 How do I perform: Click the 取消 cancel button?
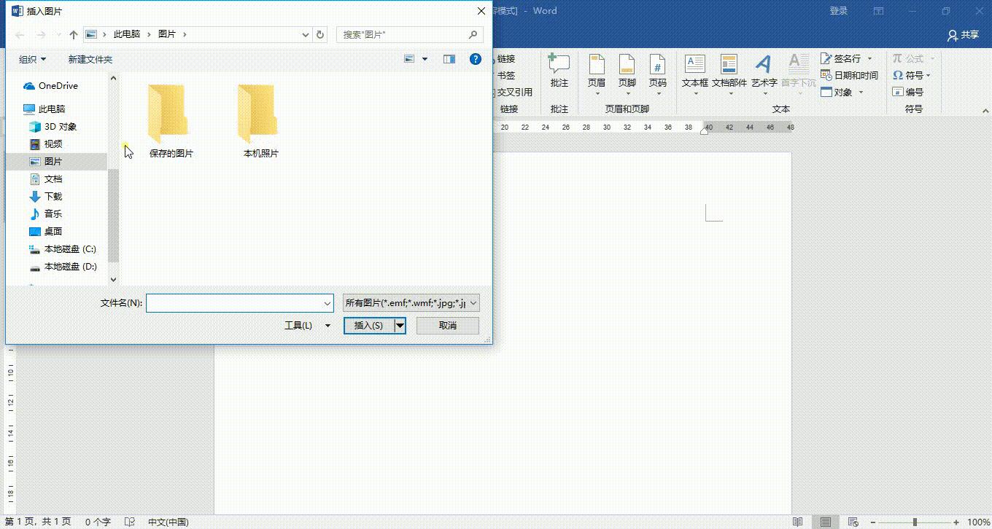447,325
